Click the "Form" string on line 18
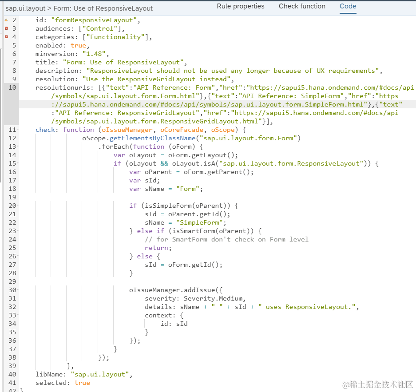Image resolution: width=416 pixels, height=392 pixels. tap(188, 189)
